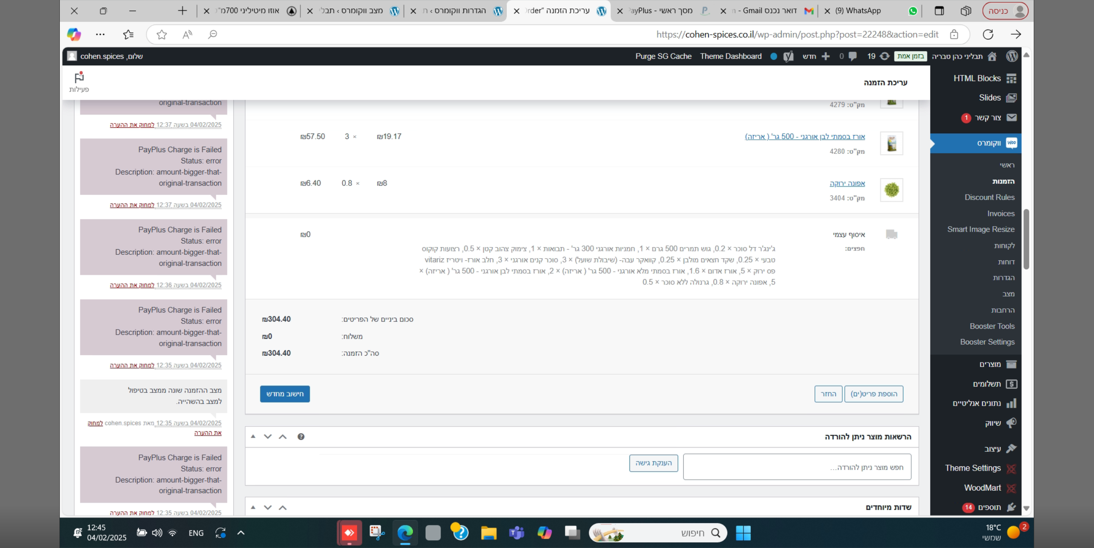Open the Booster Tools menu item

991,326
